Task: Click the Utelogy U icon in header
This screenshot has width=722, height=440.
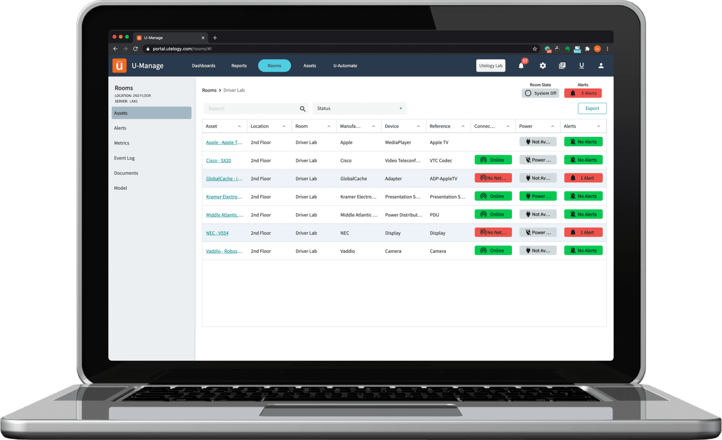Action: click(582, 66)
